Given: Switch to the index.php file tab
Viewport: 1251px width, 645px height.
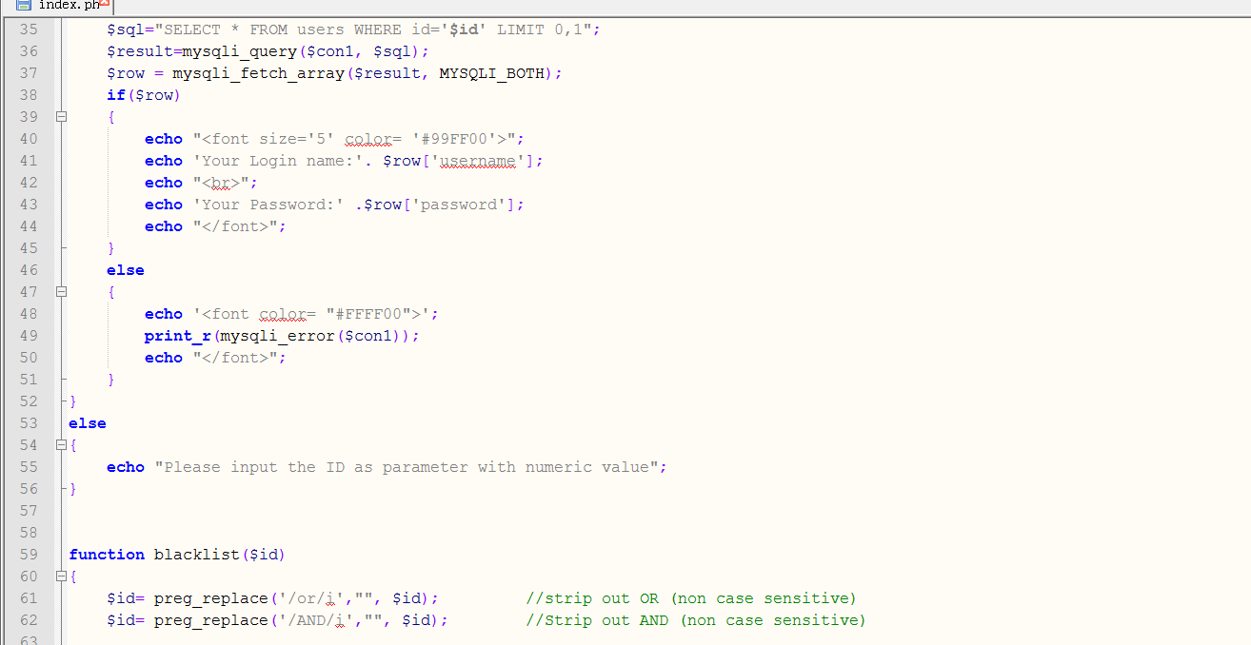Looking at the screenshot, I should click(69, 5).
